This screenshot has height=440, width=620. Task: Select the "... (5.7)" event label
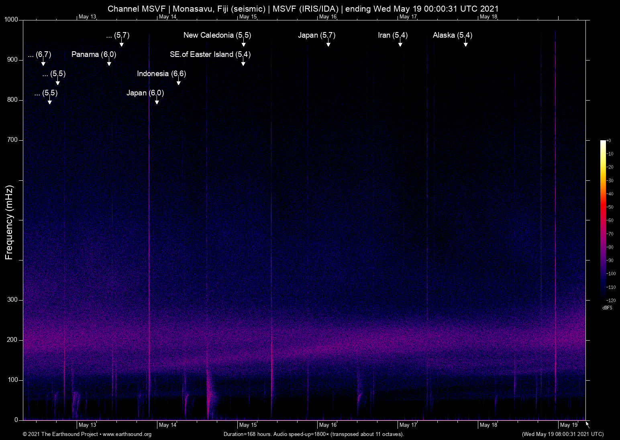[118, 35]
